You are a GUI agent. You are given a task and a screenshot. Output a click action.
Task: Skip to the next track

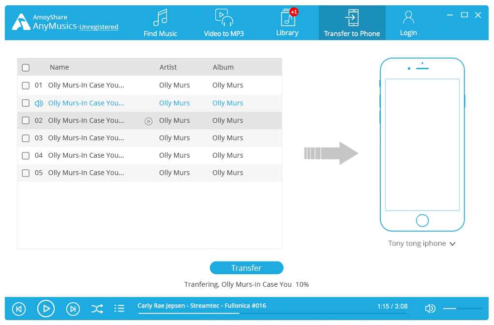tap(73, 309)
